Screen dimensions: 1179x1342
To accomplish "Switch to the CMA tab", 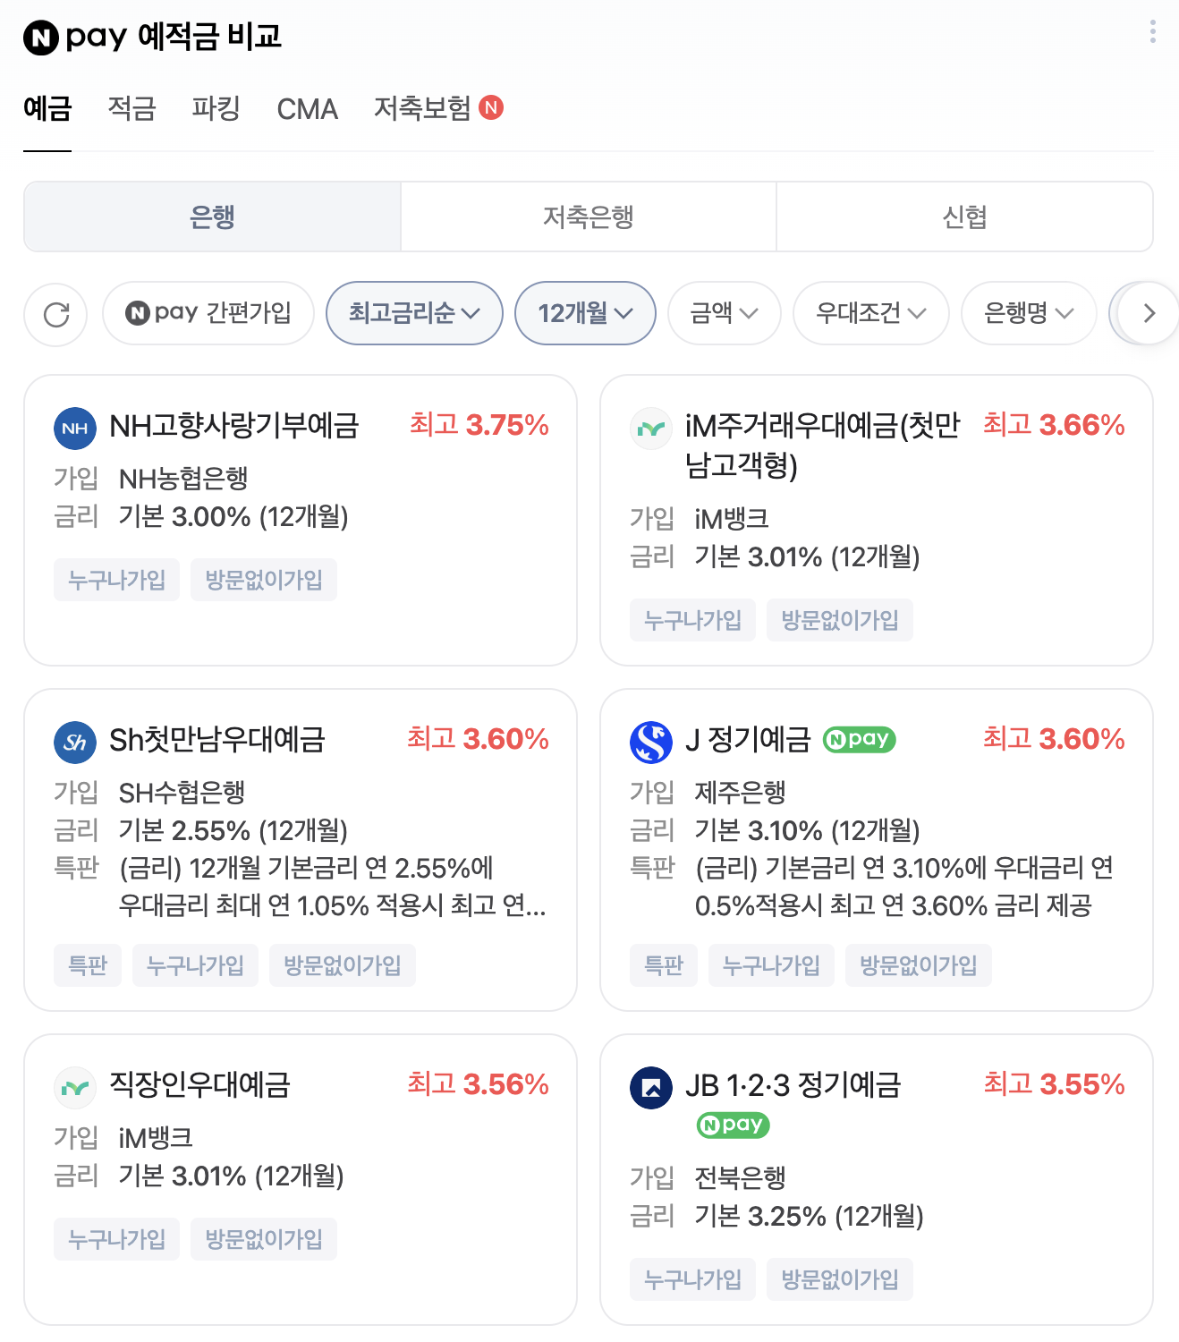I will tap(308, 109).
